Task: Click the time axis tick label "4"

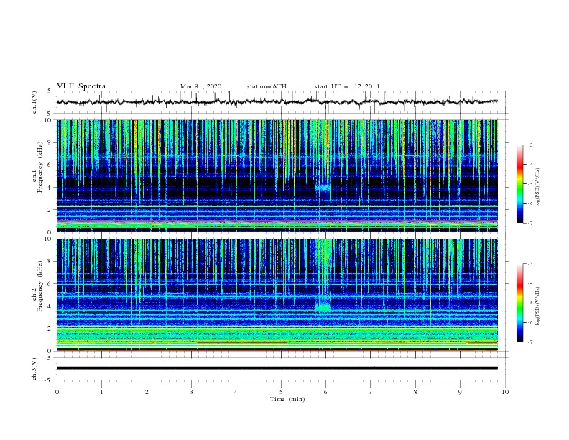Action: (x=236, y=392)
